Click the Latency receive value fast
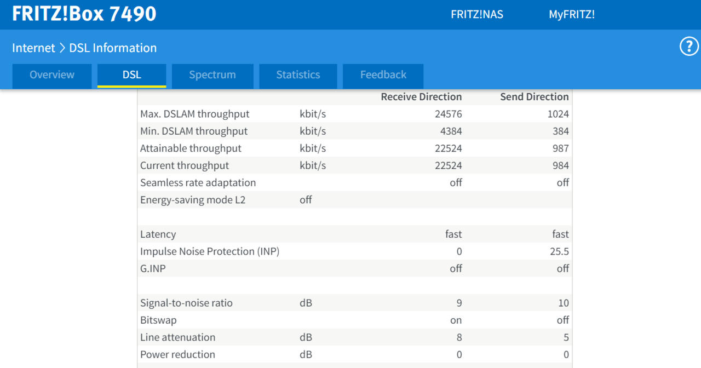The image size is (701, 368). point(453,234)
